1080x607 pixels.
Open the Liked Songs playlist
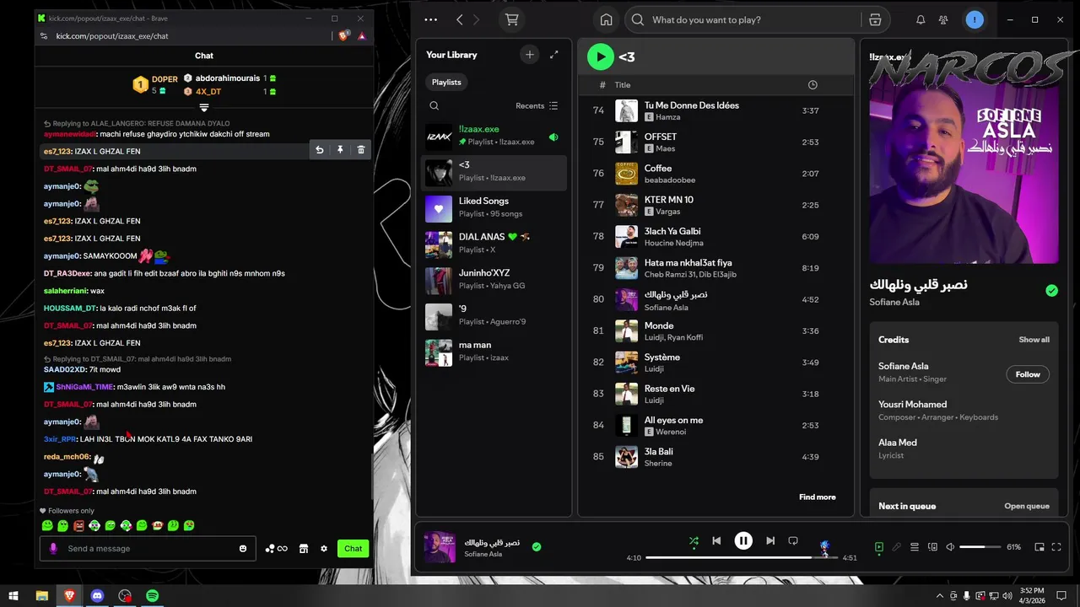[494, 207]
